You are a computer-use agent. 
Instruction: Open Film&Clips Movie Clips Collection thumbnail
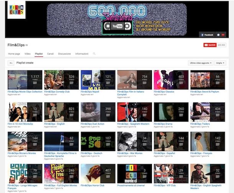[x=25, y=80]
